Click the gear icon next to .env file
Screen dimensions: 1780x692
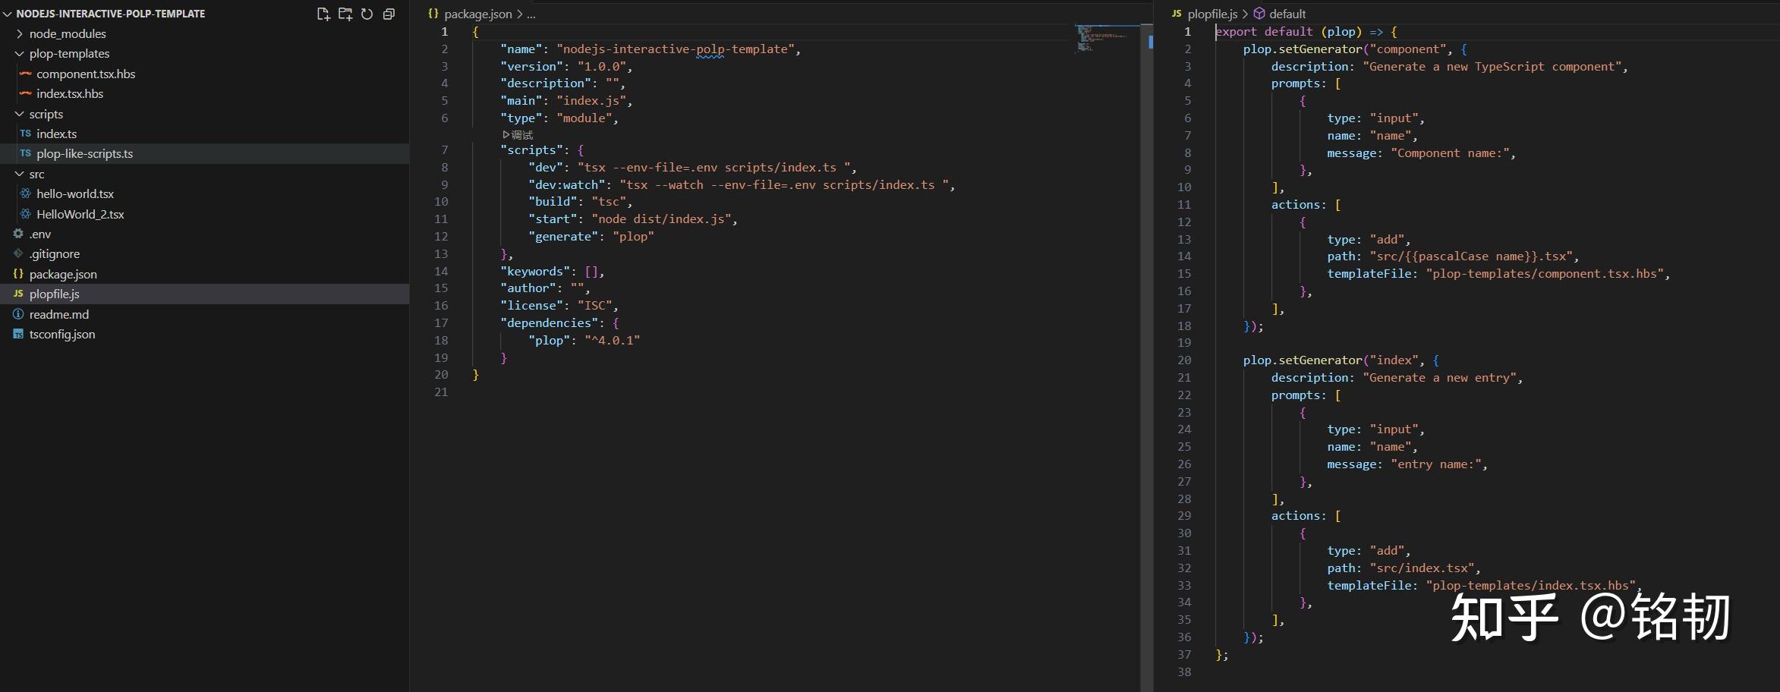pos(17,234)
